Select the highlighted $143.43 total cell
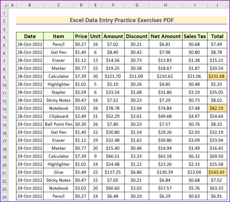Image resolution: width=230 pixels, height=202 pixels. coord(217,172)
